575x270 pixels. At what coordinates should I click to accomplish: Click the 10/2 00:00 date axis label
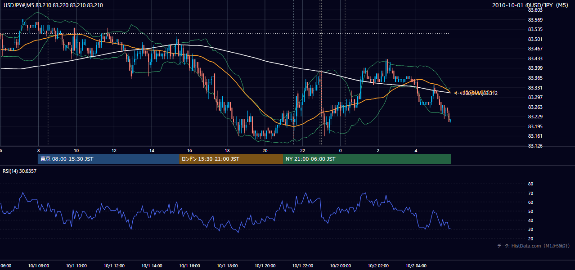click(340, 266)
